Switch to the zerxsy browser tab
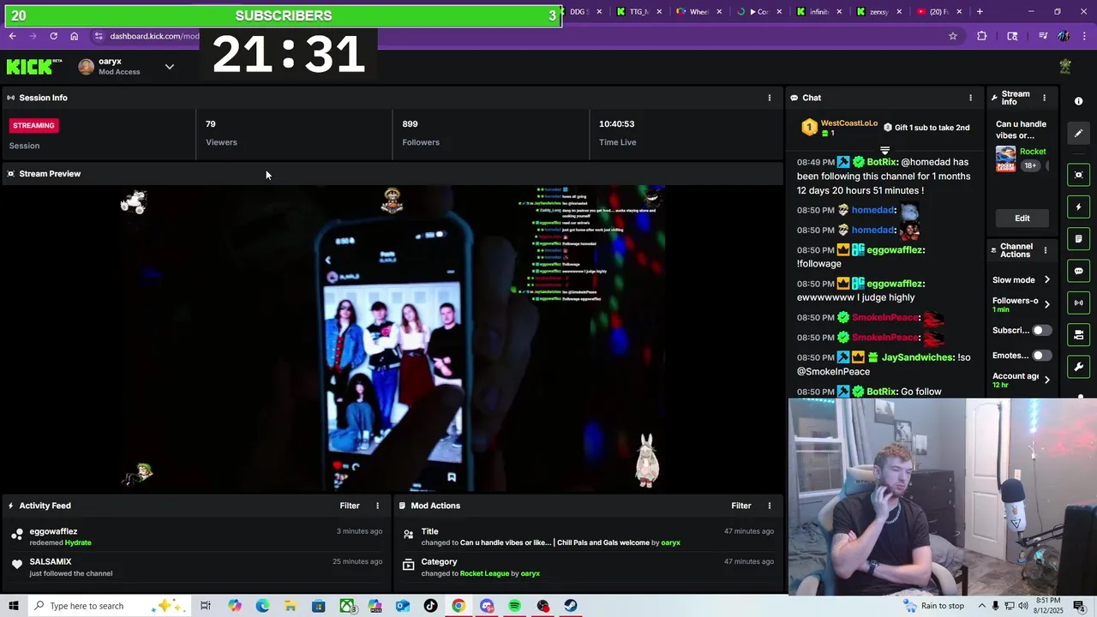 [879, 12]
